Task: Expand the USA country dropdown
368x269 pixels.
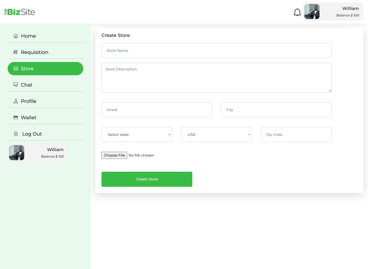Action: pos(216,134)
